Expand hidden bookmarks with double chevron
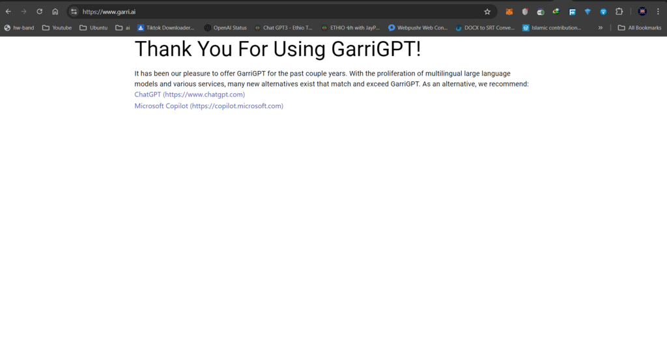This screenshot has height=338, width=667. 600,28
